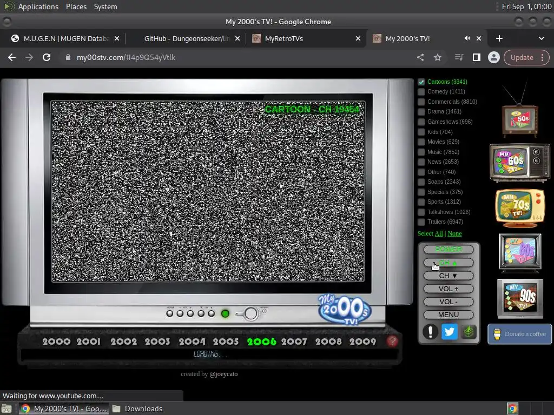
Task: Click the share page icon in address bar
Action: tap(420, 57)
